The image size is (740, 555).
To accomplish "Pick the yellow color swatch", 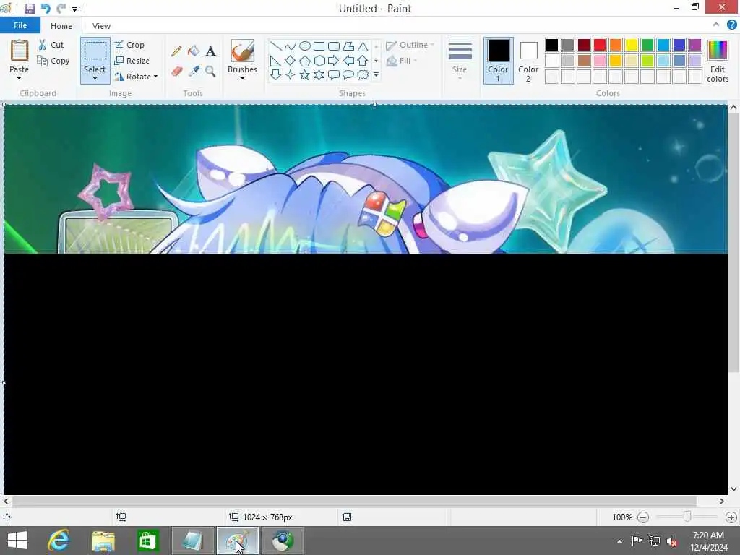I will click(632, 45).
